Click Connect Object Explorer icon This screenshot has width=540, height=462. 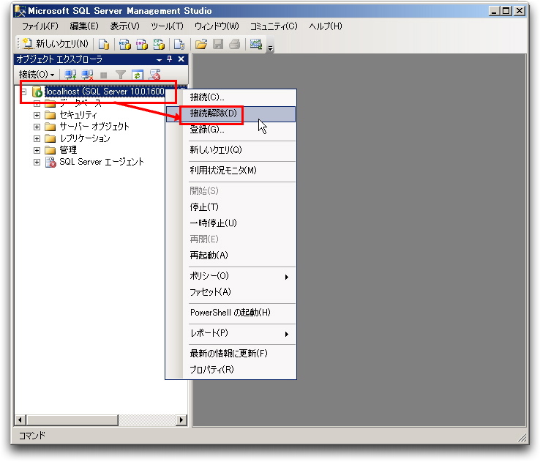click(x=70, y=75)
